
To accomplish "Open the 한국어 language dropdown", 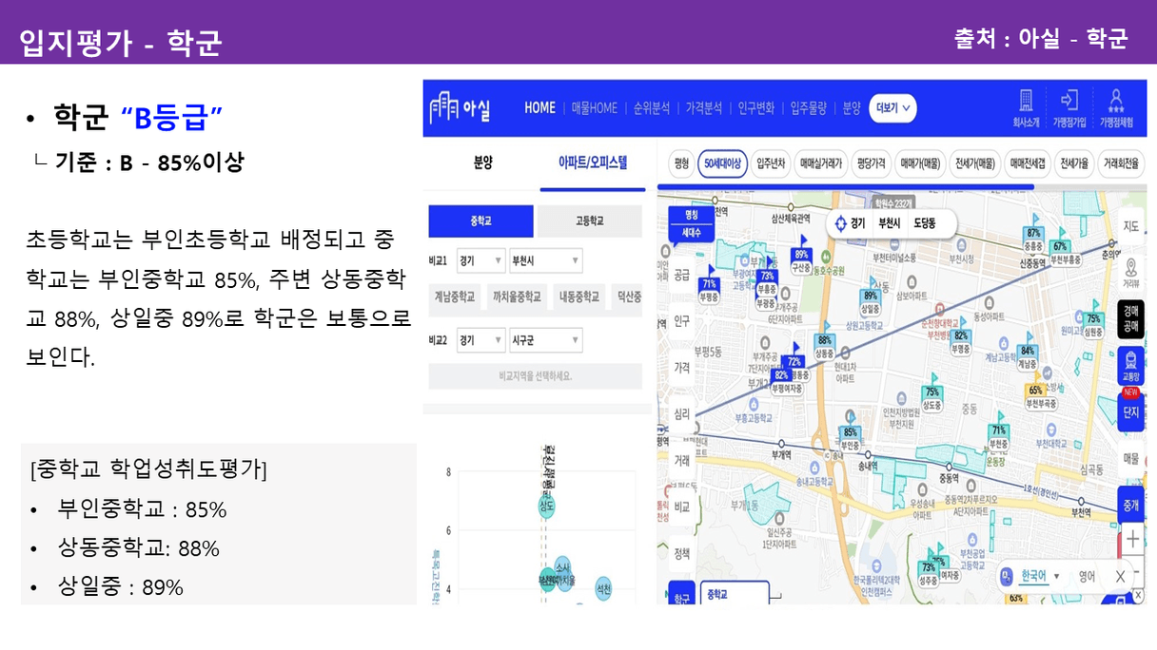I will (x=1040, y=576).
